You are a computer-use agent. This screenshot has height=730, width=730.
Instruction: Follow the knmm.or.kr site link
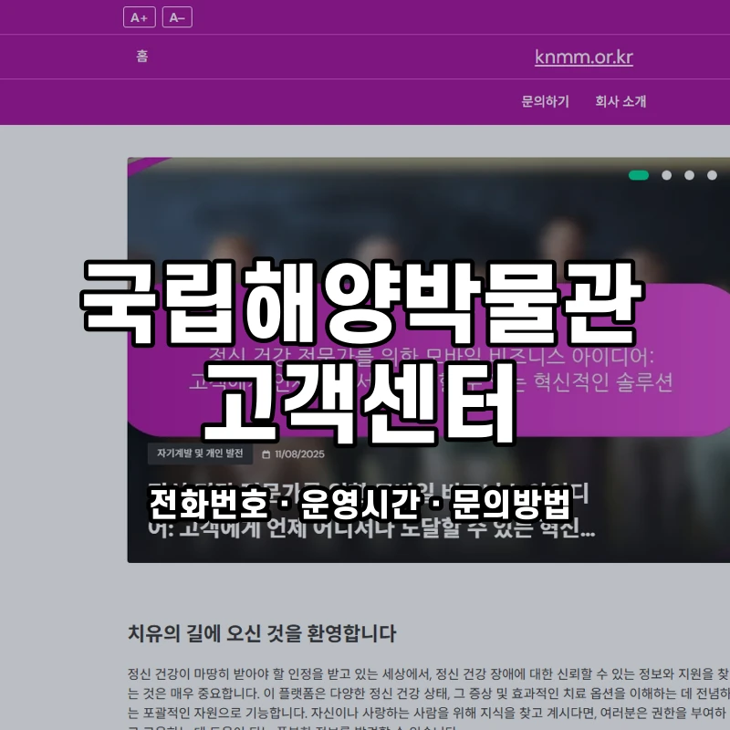pos(583,57)
